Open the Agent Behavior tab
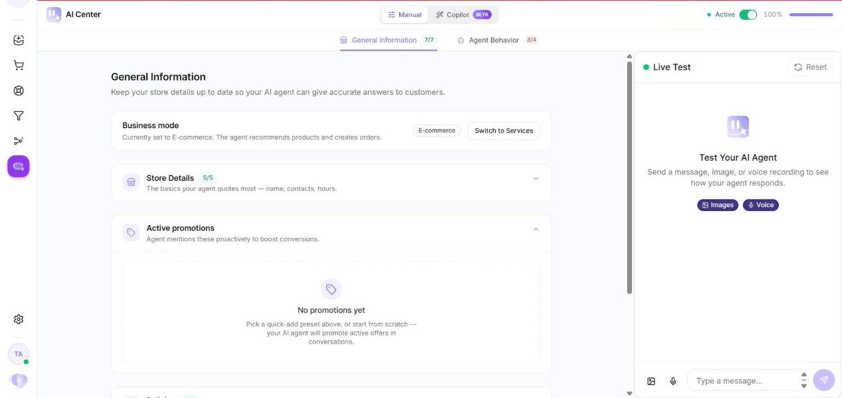The width and height of the screenshot is (842, 398). [x=498, y=40]
